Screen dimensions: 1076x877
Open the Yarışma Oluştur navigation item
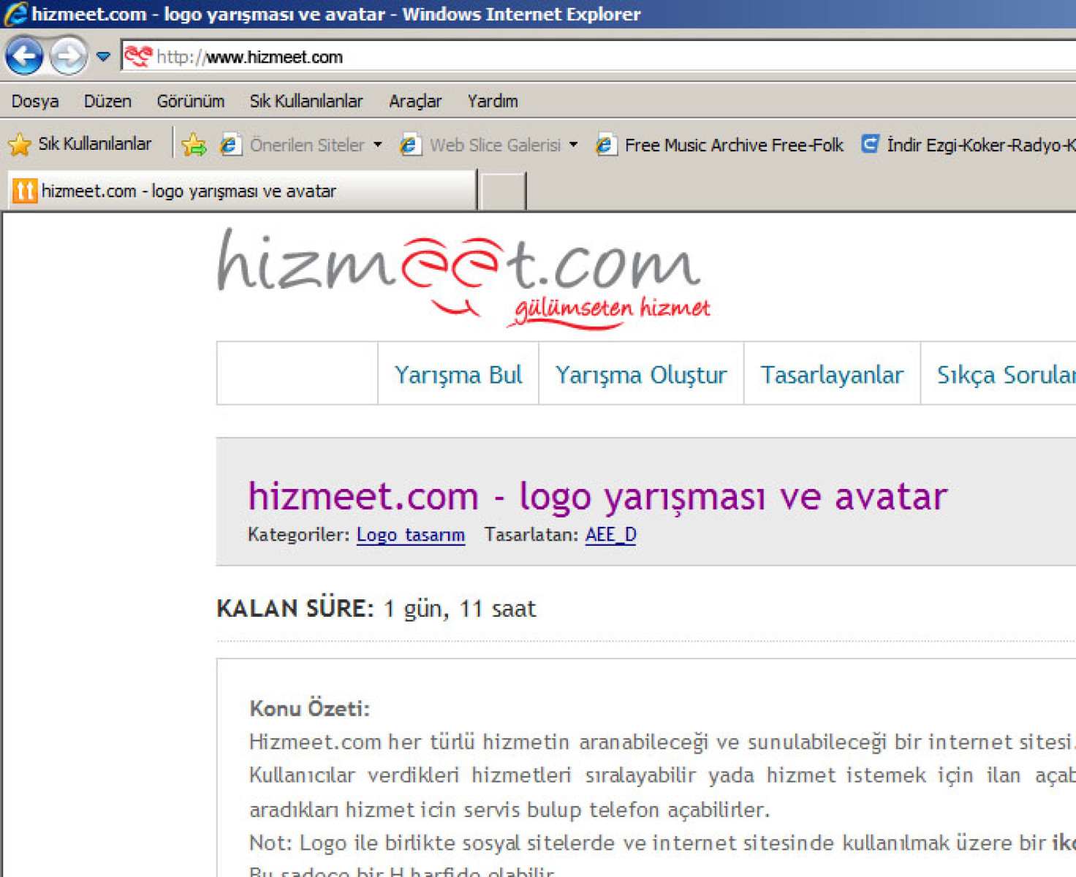(641, 373)
